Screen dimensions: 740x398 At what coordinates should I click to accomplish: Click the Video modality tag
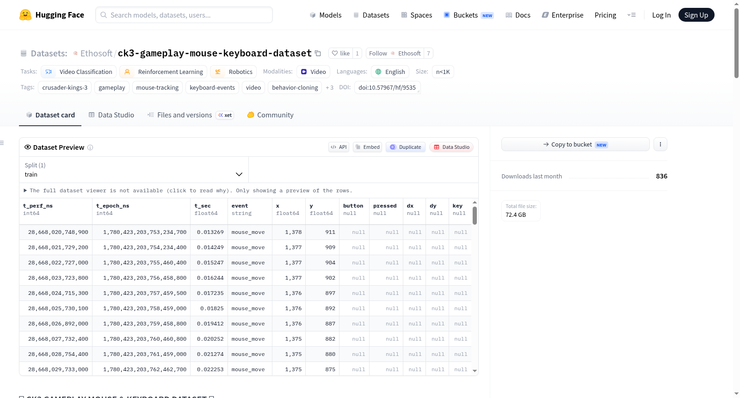(x=313, y=72)
